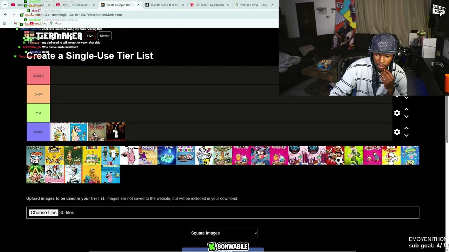
Task: Pick the SpongeBob SquarePants thumbnail
Action: (410, 155)
